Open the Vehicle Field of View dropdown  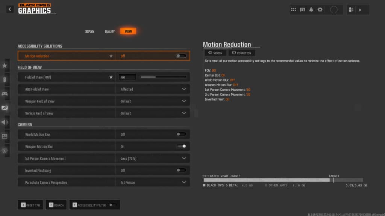tap(185, 113)
